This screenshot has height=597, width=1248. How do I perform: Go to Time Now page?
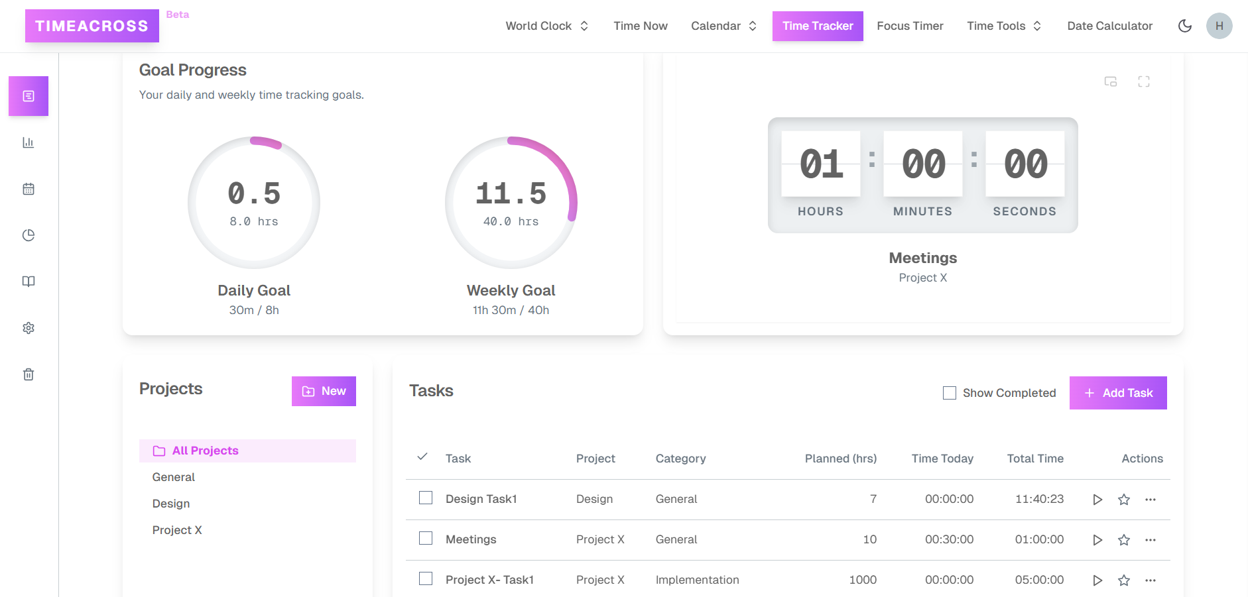641,26
